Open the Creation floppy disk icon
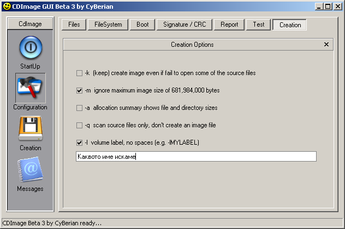The width and height of the screenshot is (345, 229). (x=31, y=128)
